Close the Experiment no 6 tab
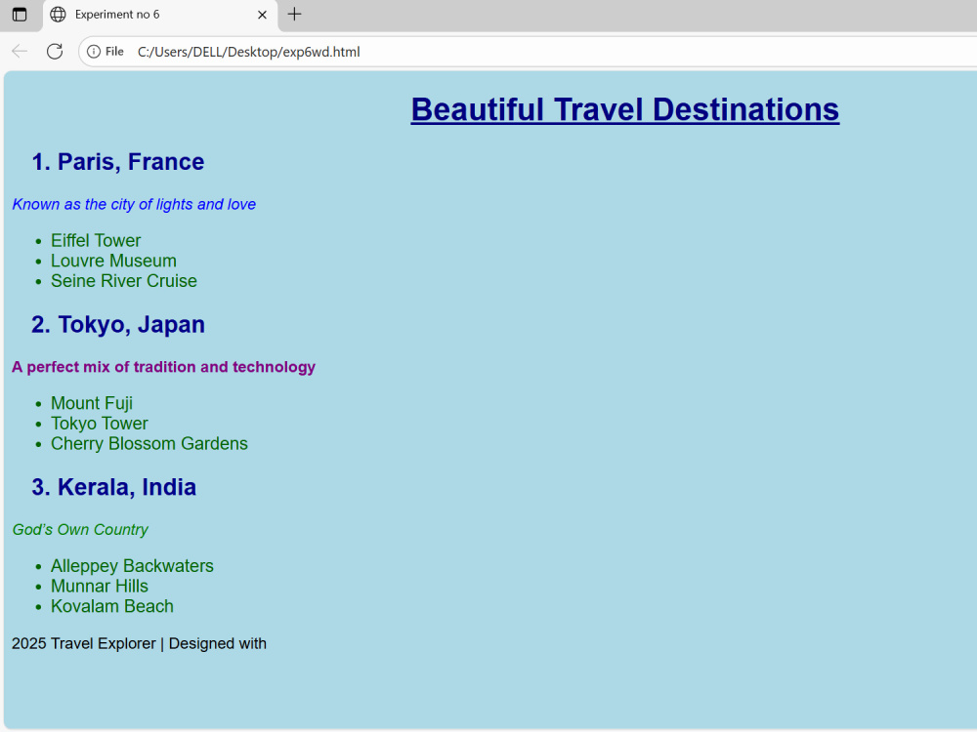The height and width of the screenshot is (732, 977). [262, 15]
